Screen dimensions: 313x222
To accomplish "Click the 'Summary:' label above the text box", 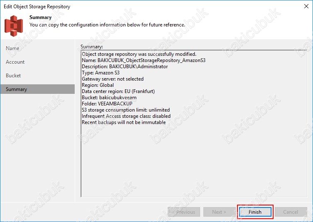I will point(92,47).
